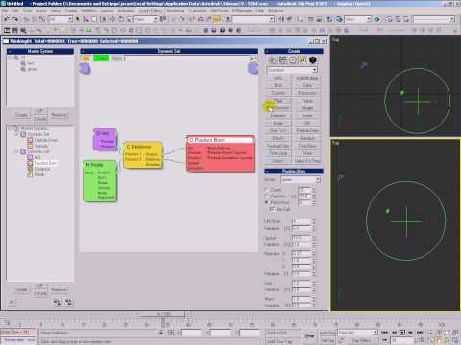Open the Tools menu
The width and height of the screenshot is (461, 345).
(x=27, y=11)
